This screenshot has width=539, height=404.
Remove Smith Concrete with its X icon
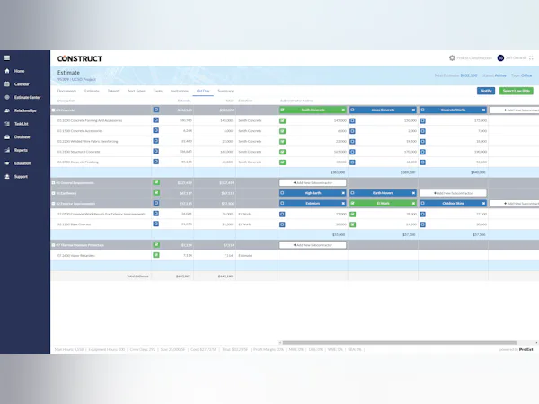343,110
